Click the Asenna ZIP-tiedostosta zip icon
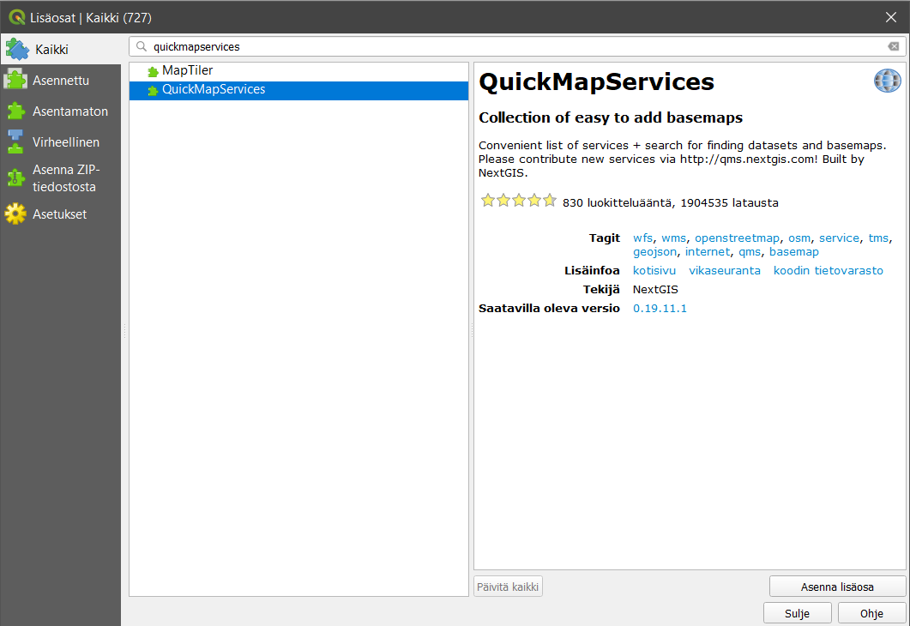This screenshot has height=626, width=910. (15, 178)
